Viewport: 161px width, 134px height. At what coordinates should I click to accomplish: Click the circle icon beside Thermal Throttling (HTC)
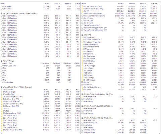point(82,26)
